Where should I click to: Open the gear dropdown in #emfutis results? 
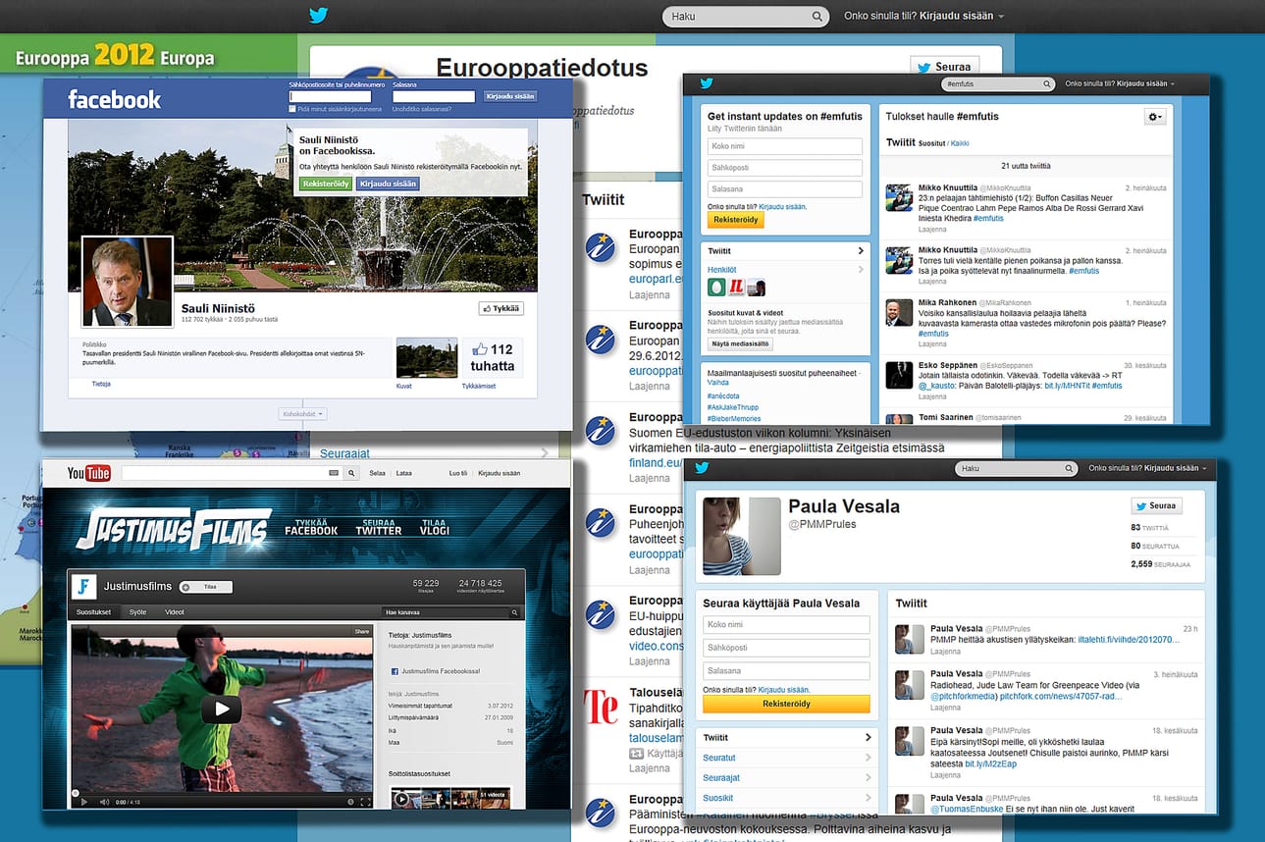[x=1155, y=117]
